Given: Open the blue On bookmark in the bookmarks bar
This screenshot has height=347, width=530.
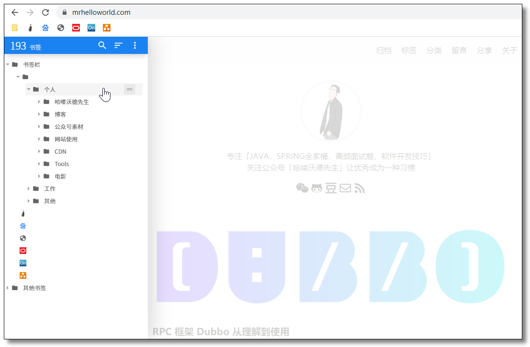Looking at the screenshot, I should [91, 28].
